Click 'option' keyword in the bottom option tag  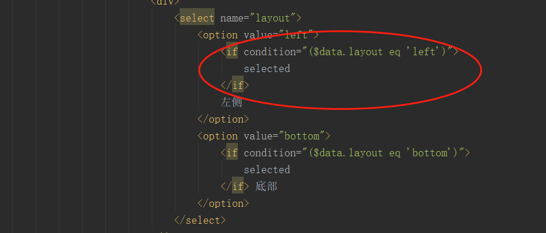[x=220, y=136]
